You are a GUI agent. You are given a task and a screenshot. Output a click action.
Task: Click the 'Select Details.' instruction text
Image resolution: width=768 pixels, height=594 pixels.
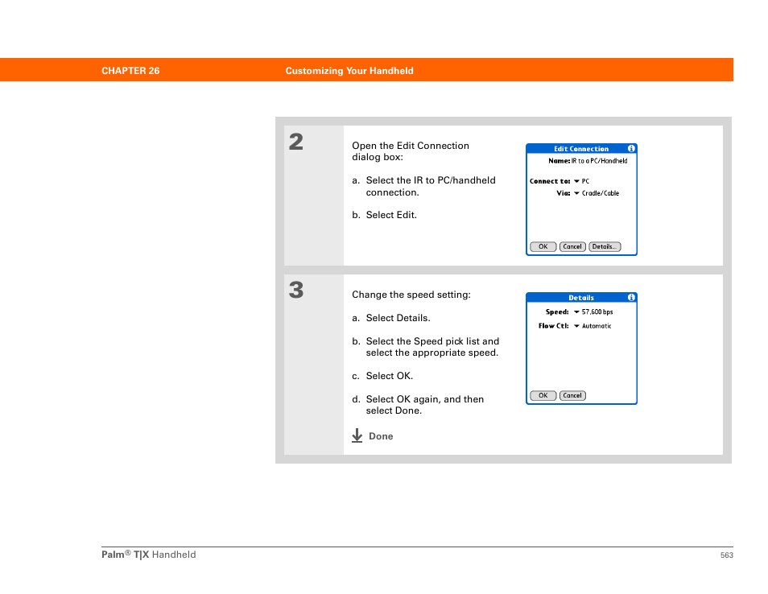398,318
